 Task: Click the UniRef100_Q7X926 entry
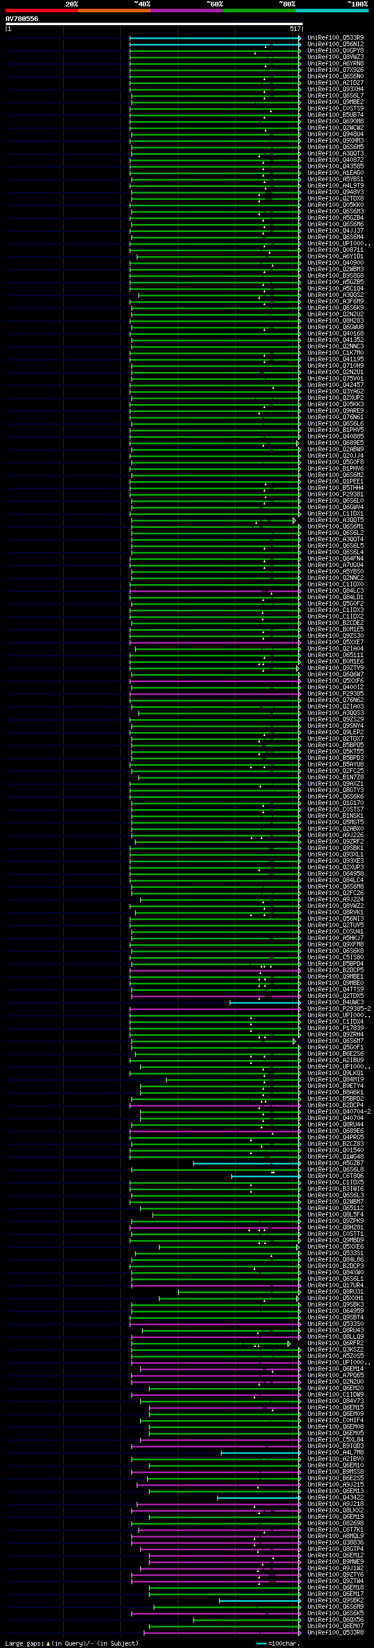tap(335, 70)
